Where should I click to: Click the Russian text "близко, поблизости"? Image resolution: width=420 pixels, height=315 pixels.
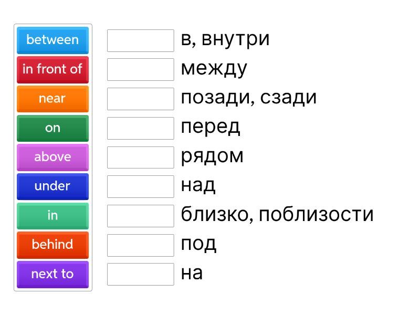[277, 215]
